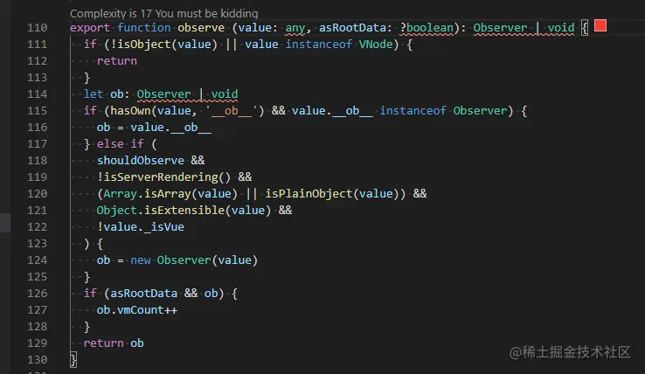Click the closing brace on line 130
The image size is (645, 374).
point(73,359)
